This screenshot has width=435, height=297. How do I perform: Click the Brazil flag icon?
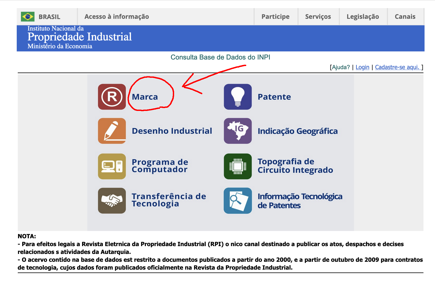click(x=28, y=17)
